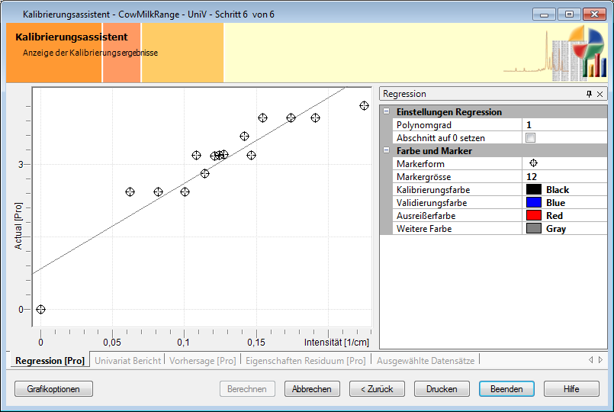Close the Regression panel

click(x=600, y=94)
